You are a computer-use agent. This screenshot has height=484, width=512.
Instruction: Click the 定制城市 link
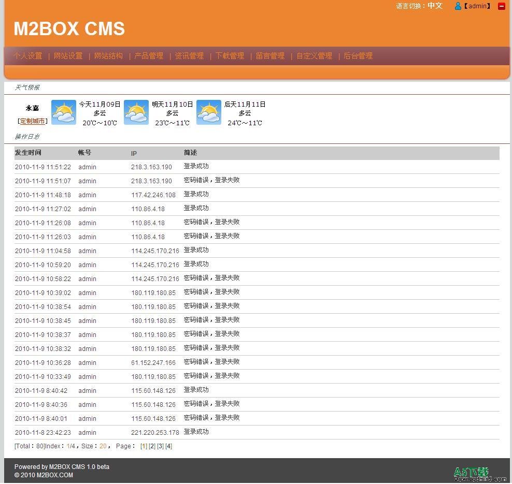(x=32, y=121)
